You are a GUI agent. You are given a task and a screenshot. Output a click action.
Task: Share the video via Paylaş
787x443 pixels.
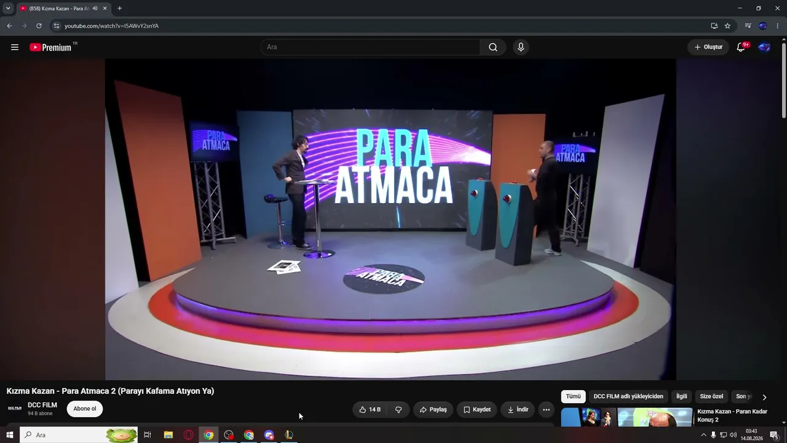433,410
